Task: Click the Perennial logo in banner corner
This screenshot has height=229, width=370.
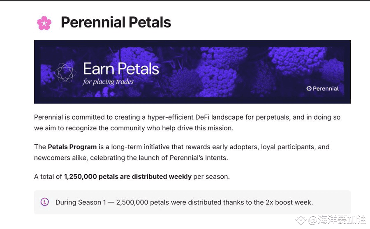Action: click(x=322, y=88)
